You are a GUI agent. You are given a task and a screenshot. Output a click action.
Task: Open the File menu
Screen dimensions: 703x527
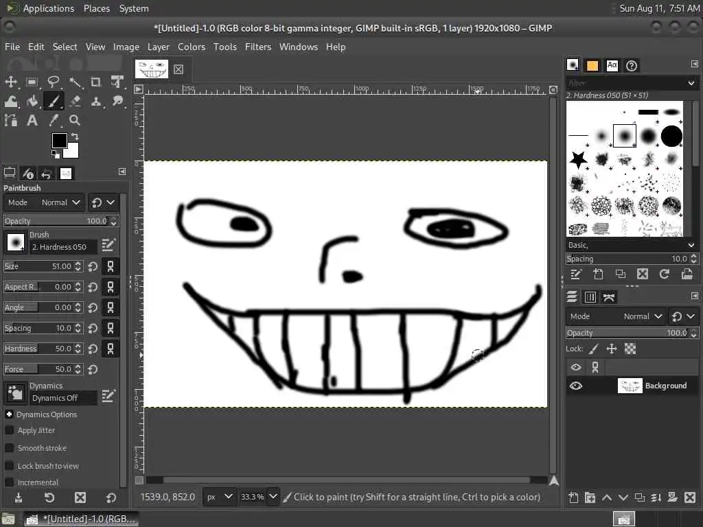point(12,47)
